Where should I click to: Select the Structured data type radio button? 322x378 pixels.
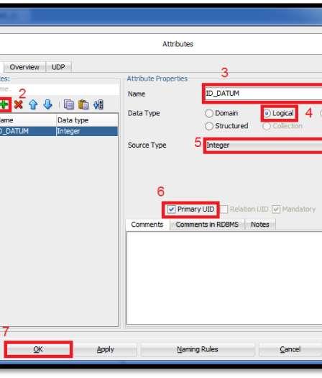[209, 126]
